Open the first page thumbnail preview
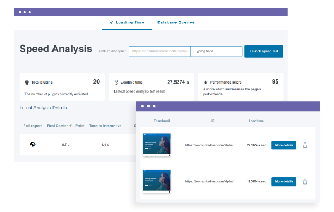 157,145
